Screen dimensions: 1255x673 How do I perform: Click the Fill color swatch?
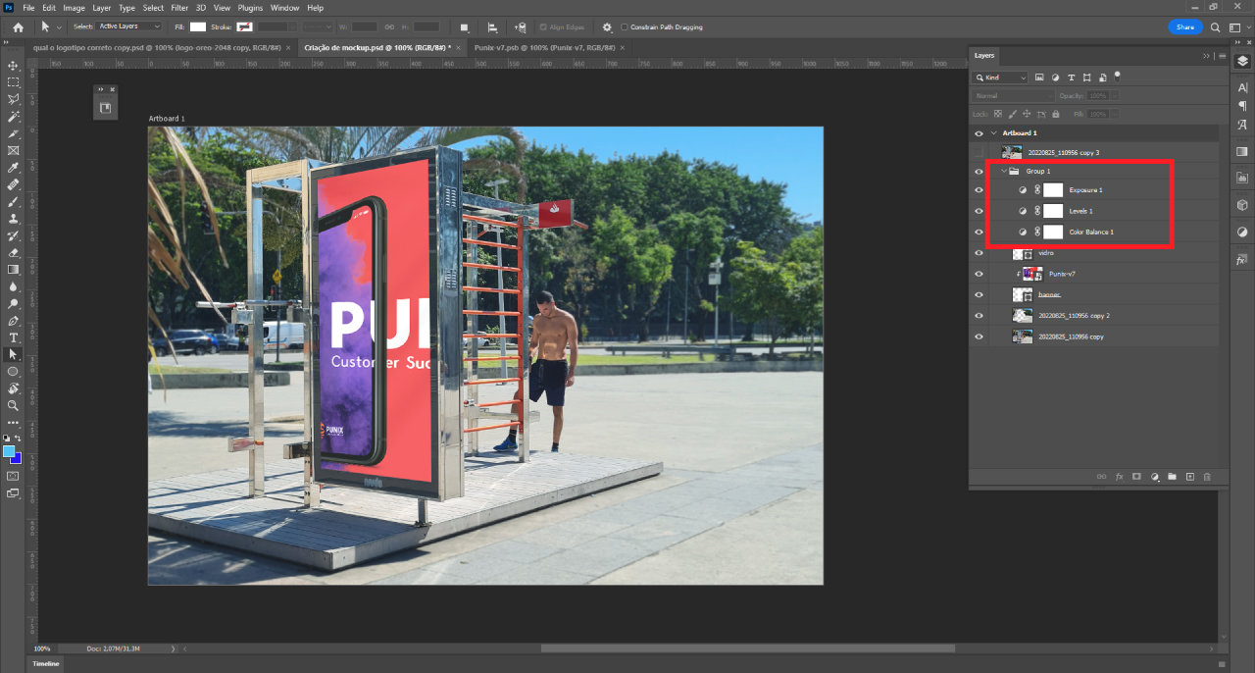tap(198, 27)
